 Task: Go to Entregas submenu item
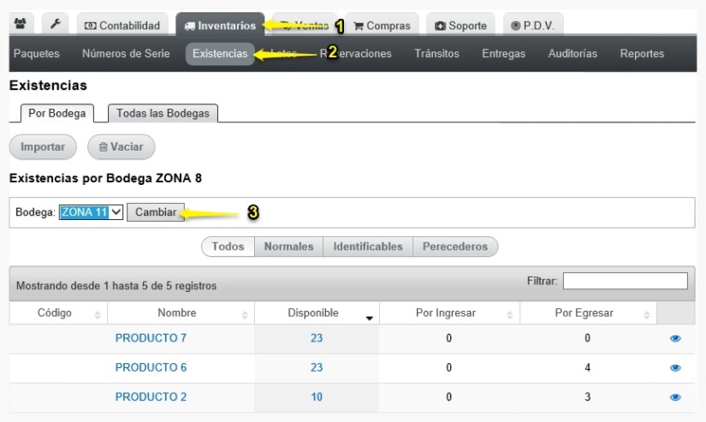(503, 54)
